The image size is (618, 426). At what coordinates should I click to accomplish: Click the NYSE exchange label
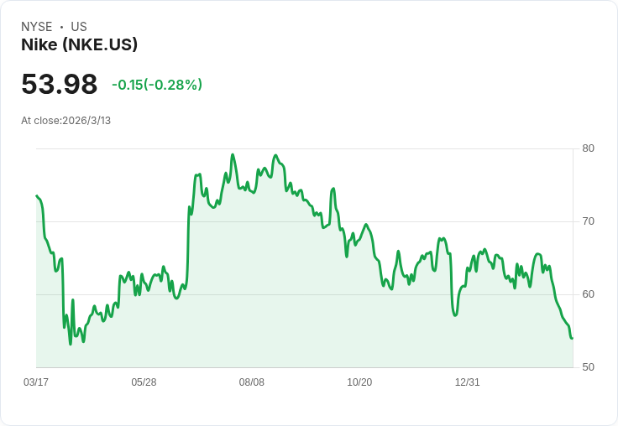click(37, 27)
